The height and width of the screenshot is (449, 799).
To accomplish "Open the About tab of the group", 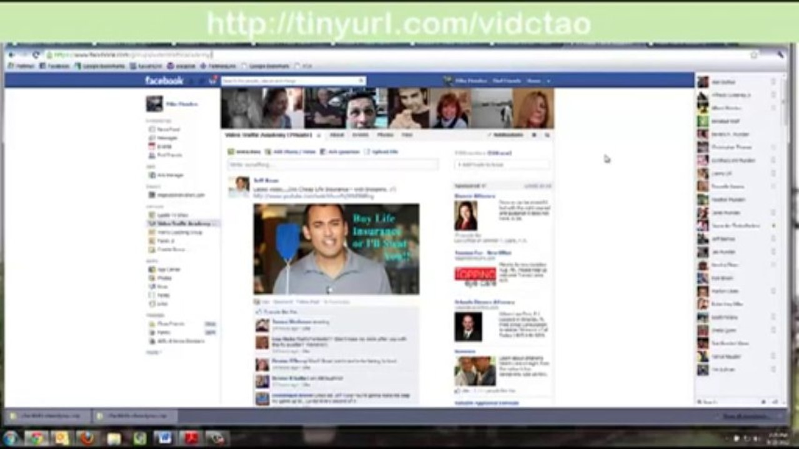I will (337, 135).
